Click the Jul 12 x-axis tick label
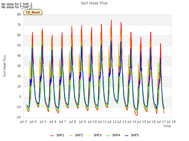Image resolution: width=189 pixels, height=141 pixels. coord(112,122)
